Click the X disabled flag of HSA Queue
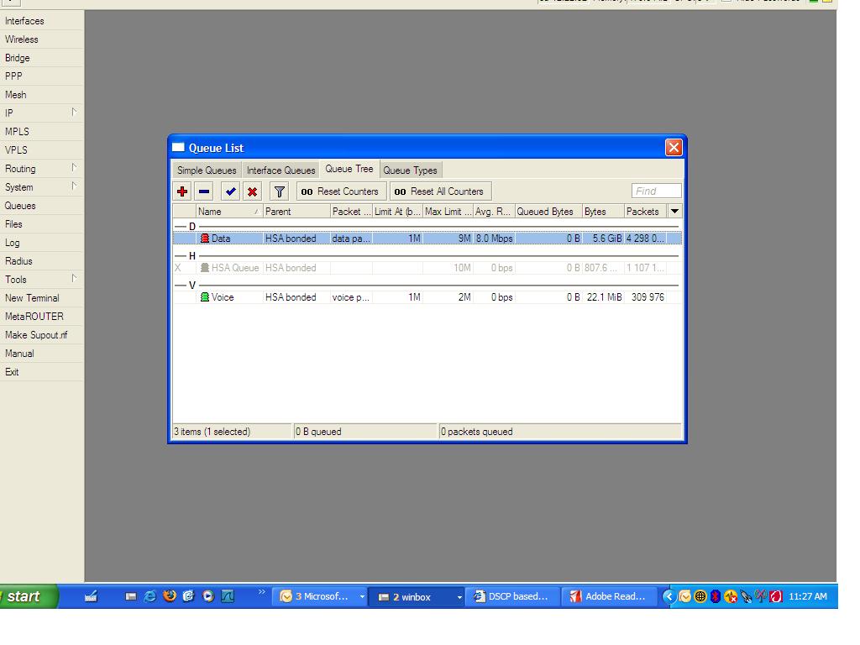Viewport: 860px width, 645px height. tap(178, 268)
